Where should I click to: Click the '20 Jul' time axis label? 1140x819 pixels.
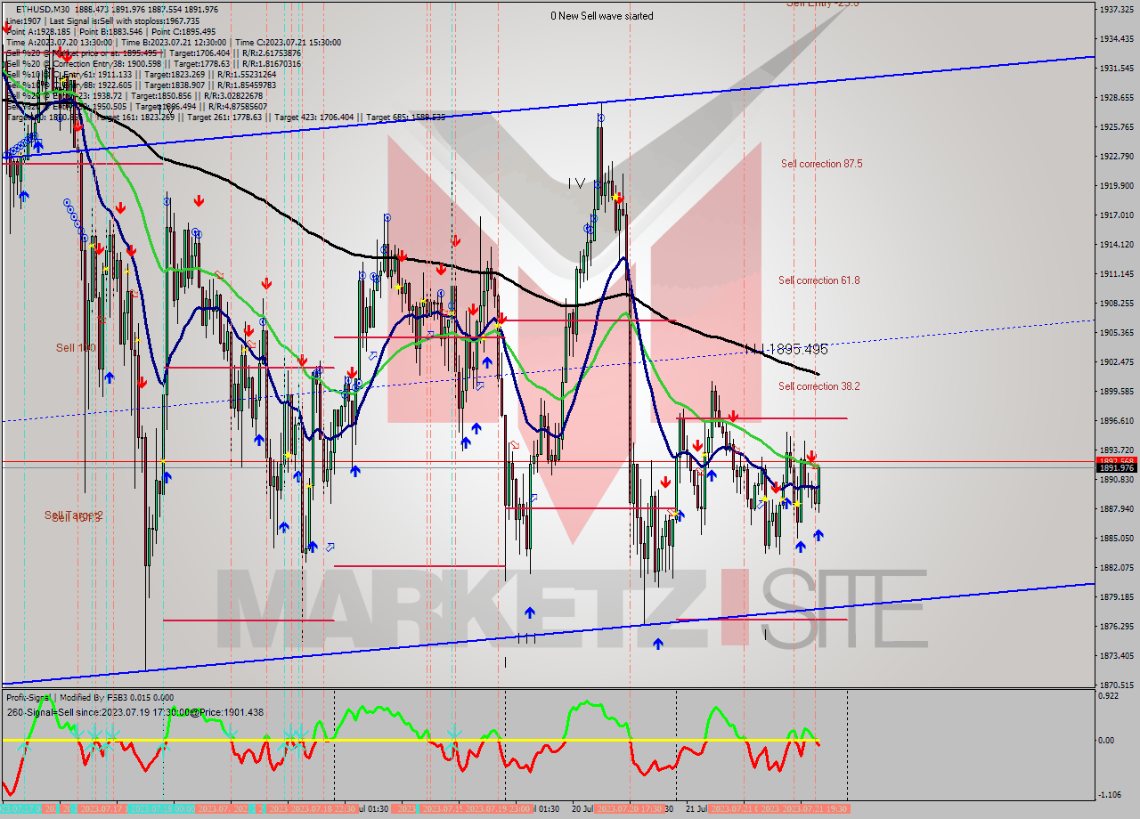point(583,808)
